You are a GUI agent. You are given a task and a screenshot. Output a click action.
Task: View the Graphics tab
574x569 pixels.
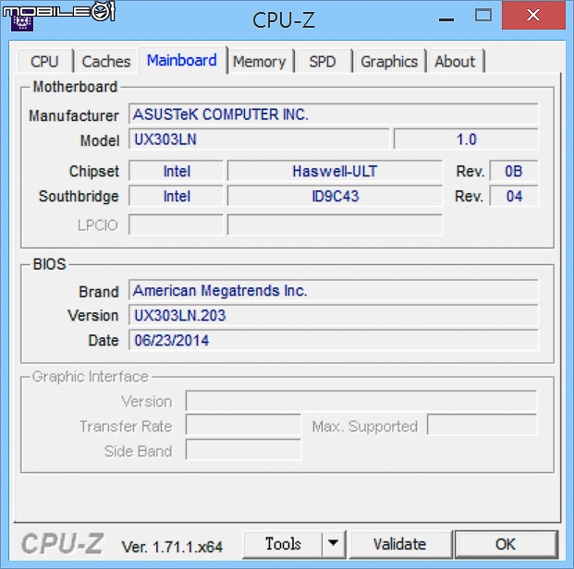tap(389, 61)
